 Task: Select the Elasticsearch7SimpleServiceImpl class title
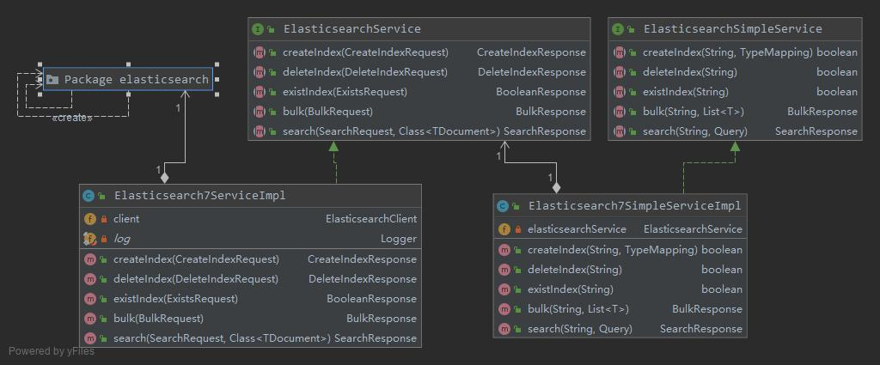coord(635,206)
